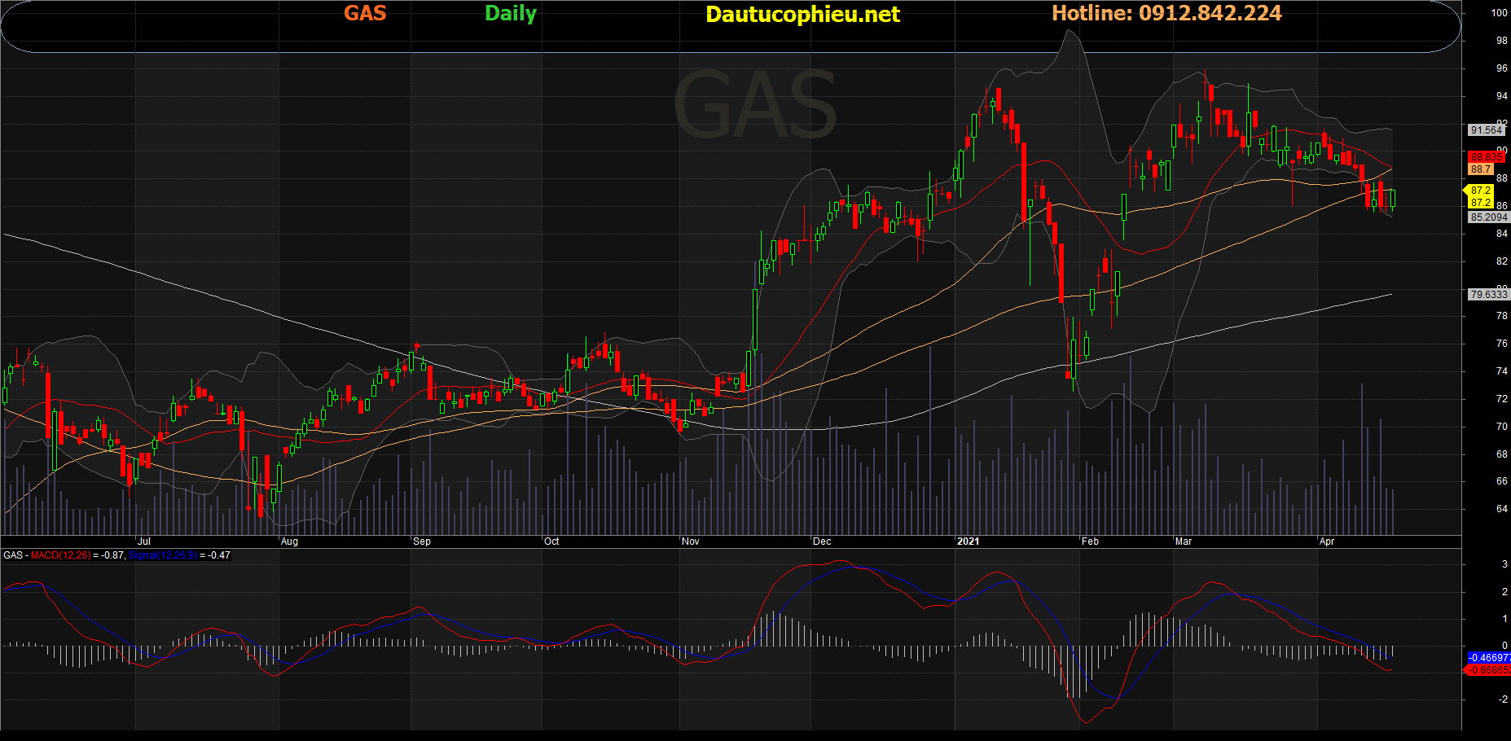Viewport: 1511px width, 741px height.
Task: Click the large GAS watermark on chart
Action: coord(754,106)
